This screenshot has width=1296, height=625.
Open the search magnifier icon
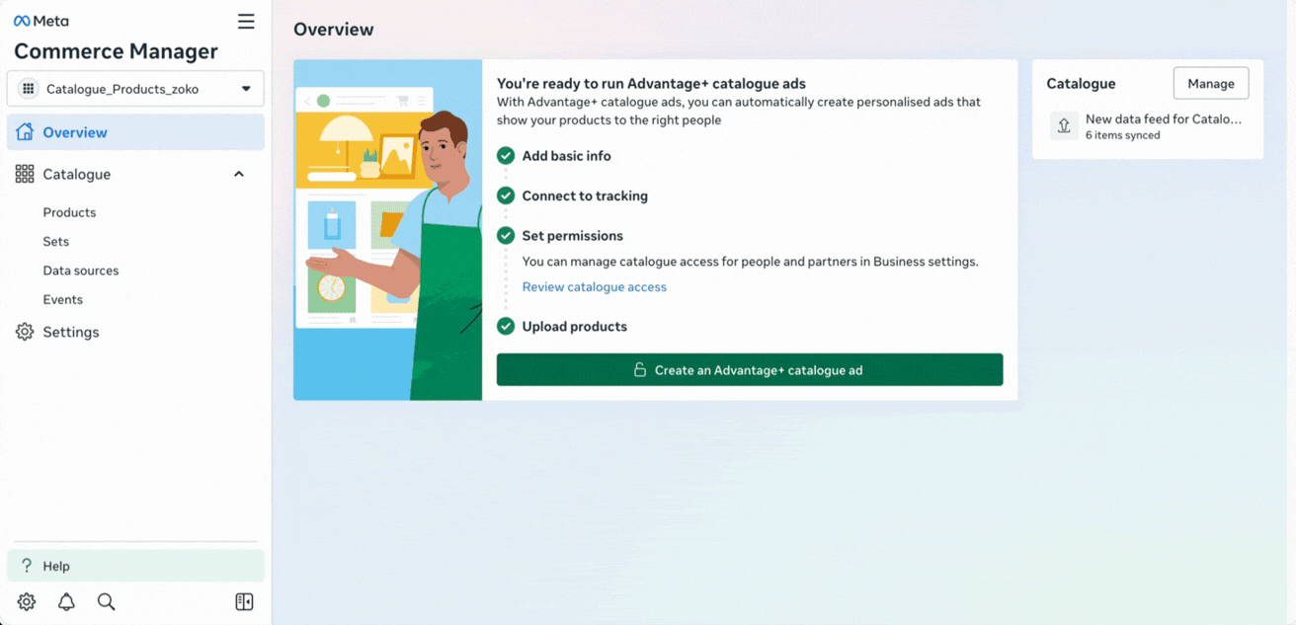106,602
